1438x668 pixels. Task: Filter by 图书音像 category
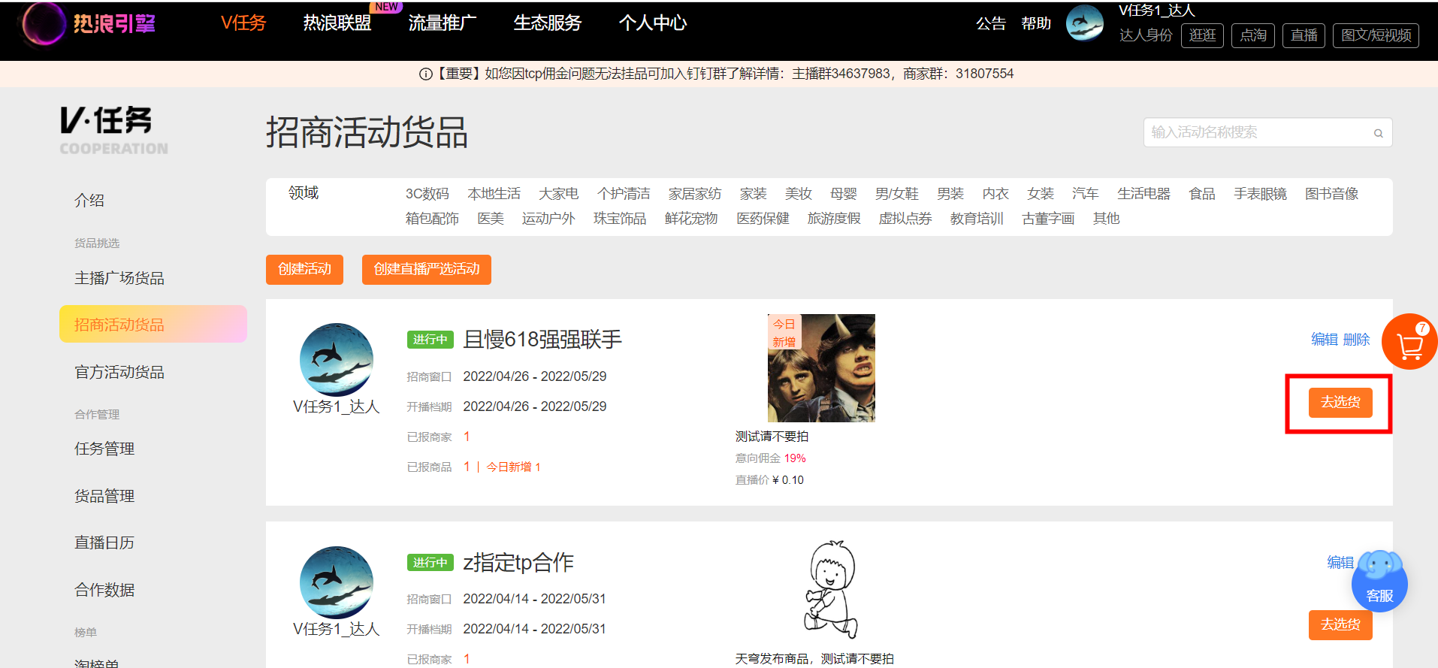coord(1331,194)
